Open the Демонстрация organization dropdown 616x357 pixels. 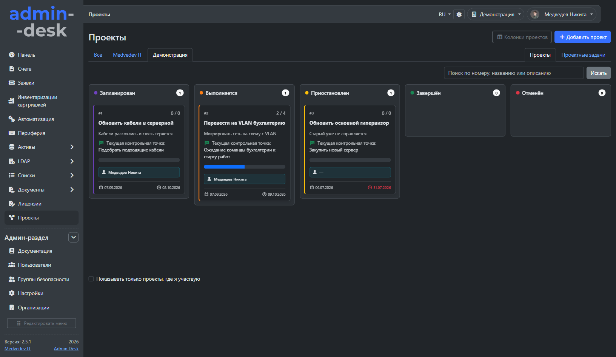coord(496,14)
